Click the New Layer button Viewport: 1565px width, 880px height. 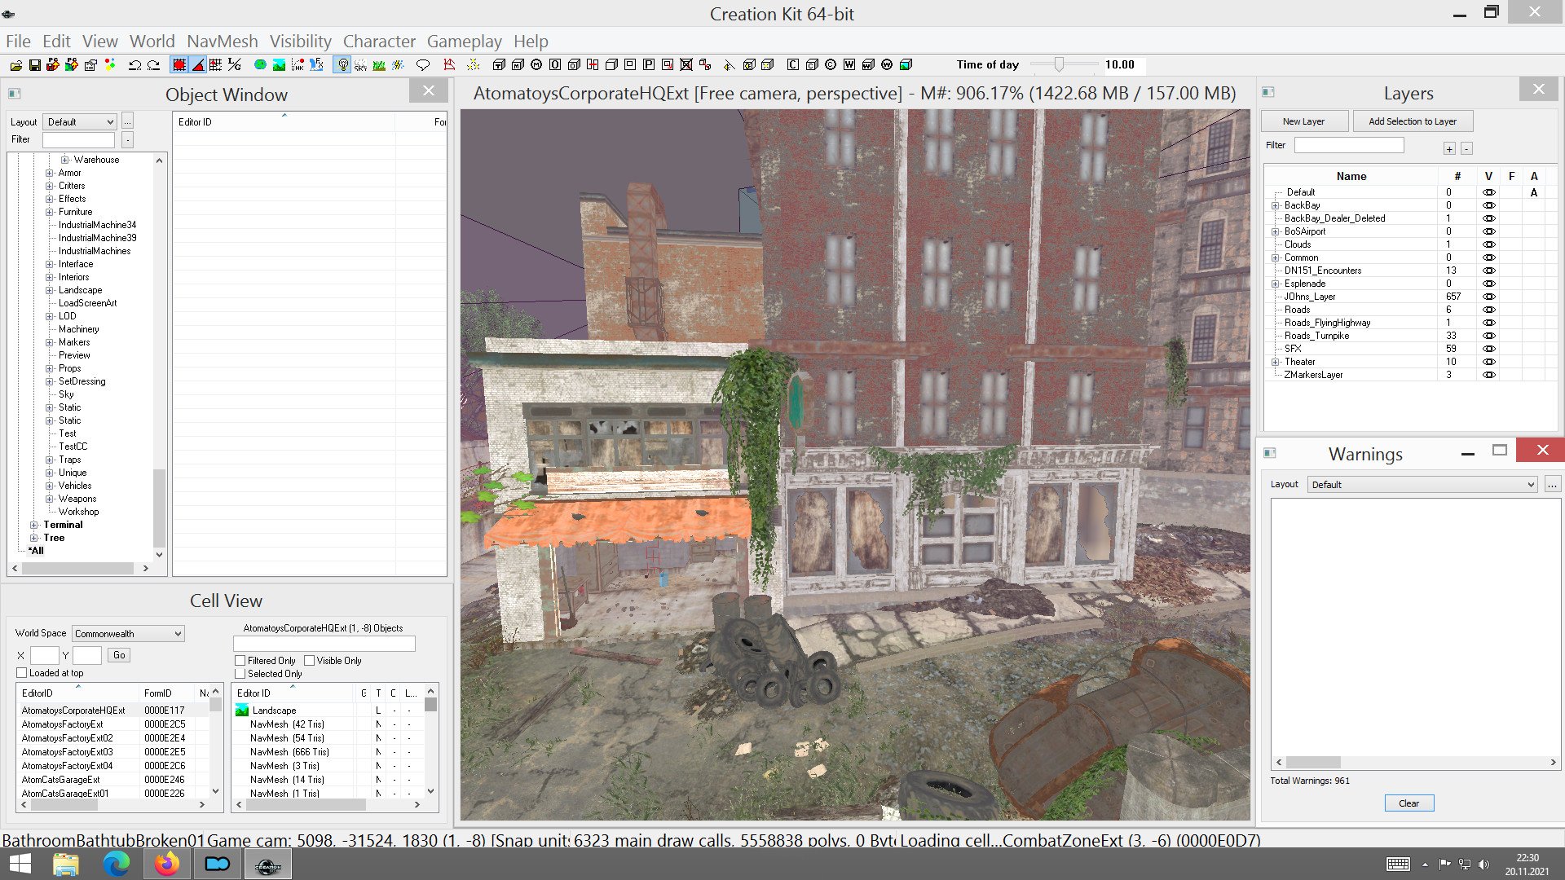tap(1304, 121)
